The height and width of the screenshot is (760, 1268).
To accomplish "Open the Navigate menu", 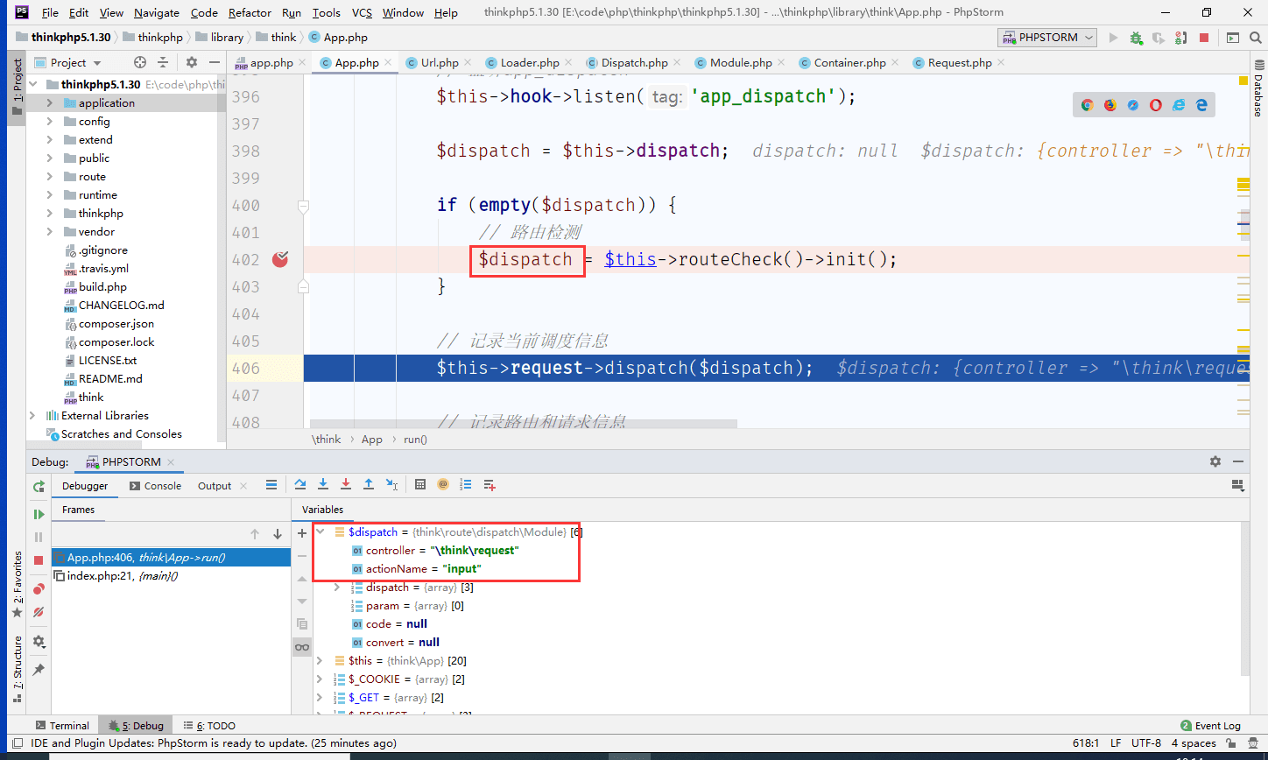I will coord(157,12).
